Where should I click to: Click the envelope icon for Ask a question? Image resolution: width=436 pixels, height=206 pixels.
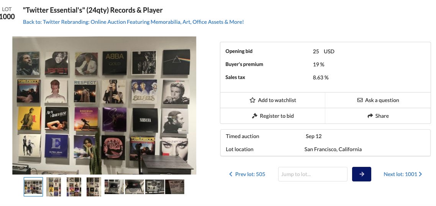pos(360,100)
